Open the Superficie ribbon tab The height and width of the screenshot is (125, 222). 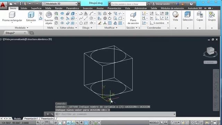coord(36,8)
